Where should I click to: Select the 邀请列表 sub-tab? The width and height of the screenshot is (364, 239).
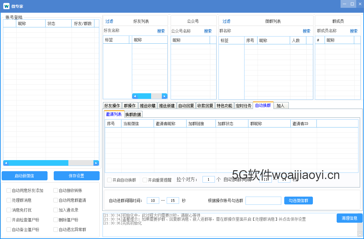pos(114,114)
